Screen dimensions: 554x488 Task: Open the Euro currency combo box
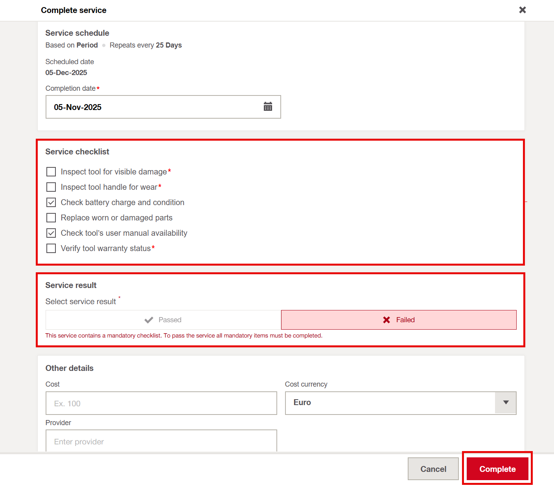pos(389,402)
